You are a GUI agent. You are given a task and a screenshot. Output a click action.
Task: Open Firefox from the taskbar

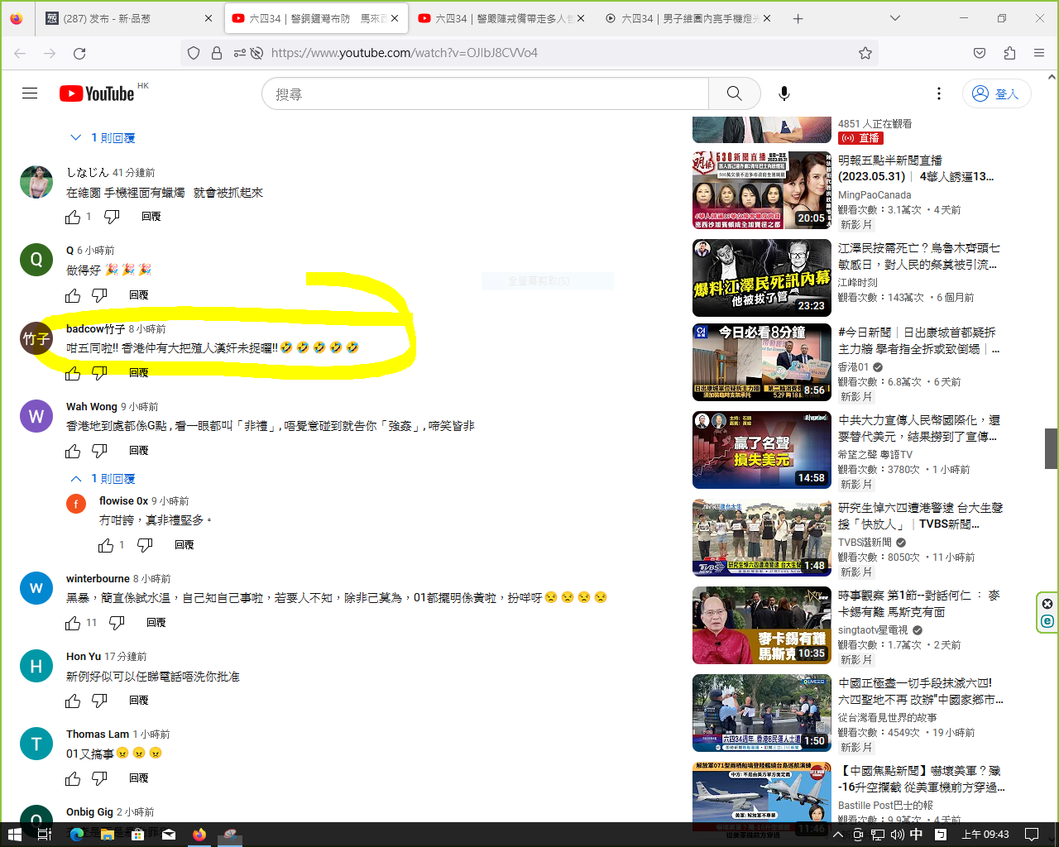click(199, 835)
